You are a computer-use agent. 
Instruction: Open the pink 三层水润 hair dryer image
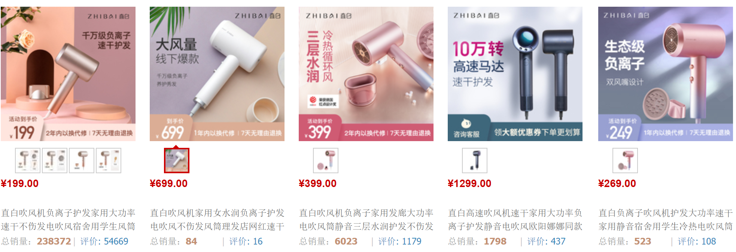tap(366, 74)
